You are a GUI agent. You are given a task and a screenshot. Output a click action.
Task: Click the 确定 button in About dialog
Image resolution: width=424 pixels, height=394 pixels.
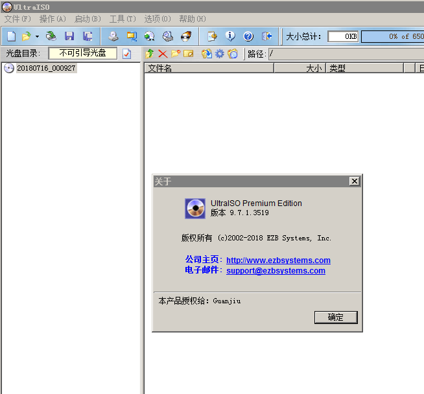click(x=336, y=318)
